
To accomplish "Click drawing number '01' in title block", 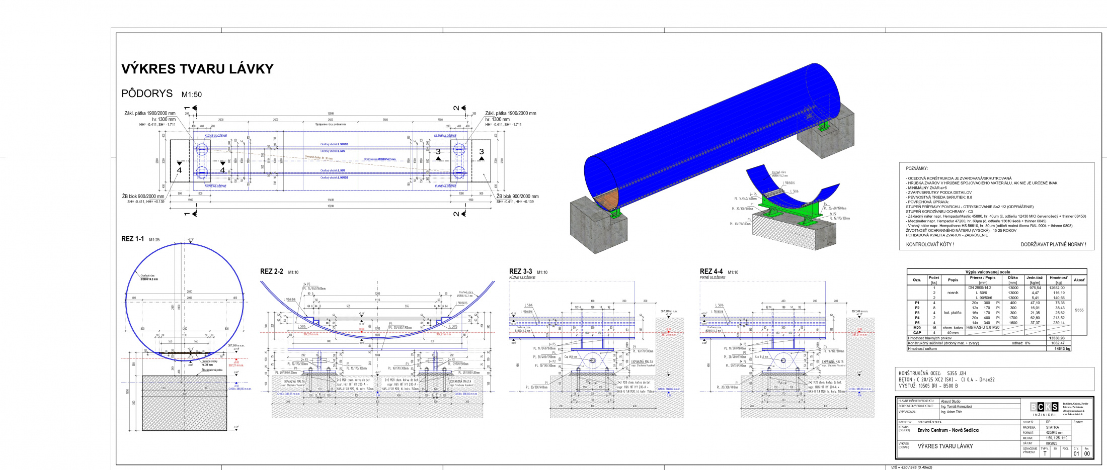I will pyautogui.click(x=1076, y=454).
